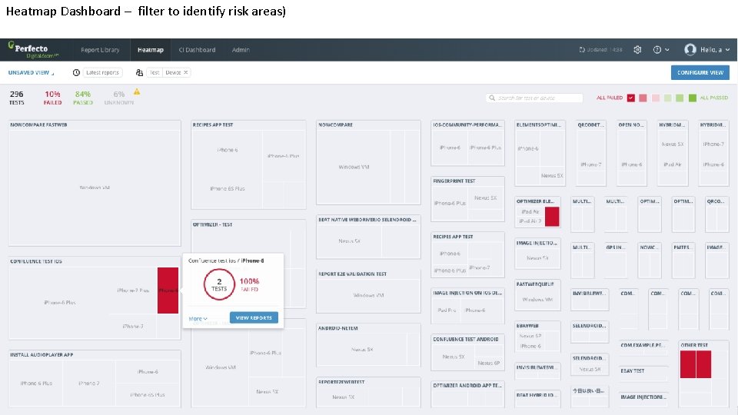Image resolution: width=738 pixels, height=415 pixels.
Task: Click Nexus 6P cell in Ebayweb tile
Action: tap(530, 336)
